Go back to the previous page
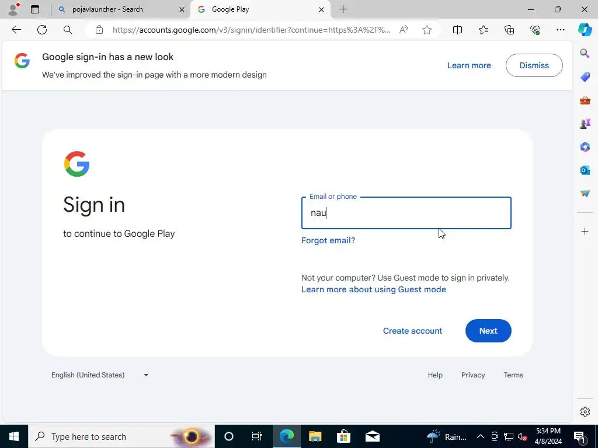Image resolution: width=598 pixels, height=448 pixels. pos(16,30)
